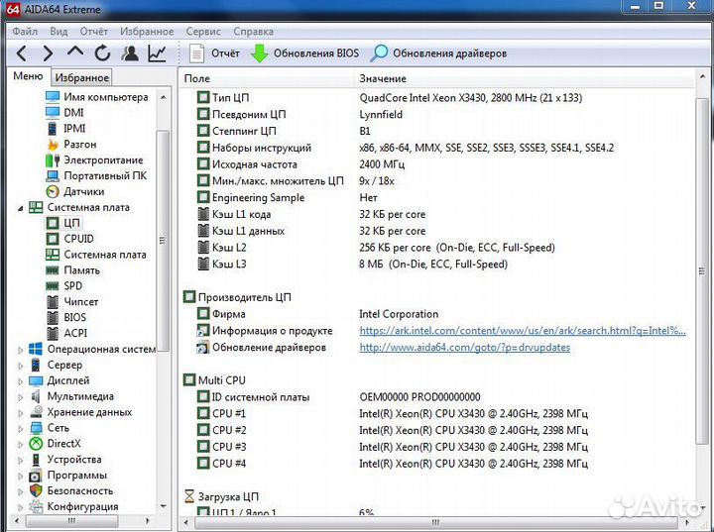Go back with the left arrow toolbar icon
Screen dimensions: 714x532
pyautogui.click(x=21, y=53)
